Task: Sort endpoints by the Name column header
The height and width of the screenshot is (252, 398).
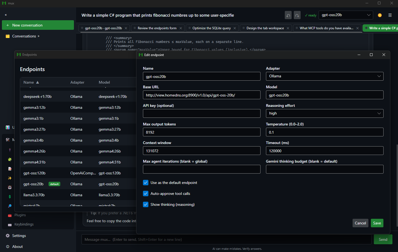Action: coord(31,82)
